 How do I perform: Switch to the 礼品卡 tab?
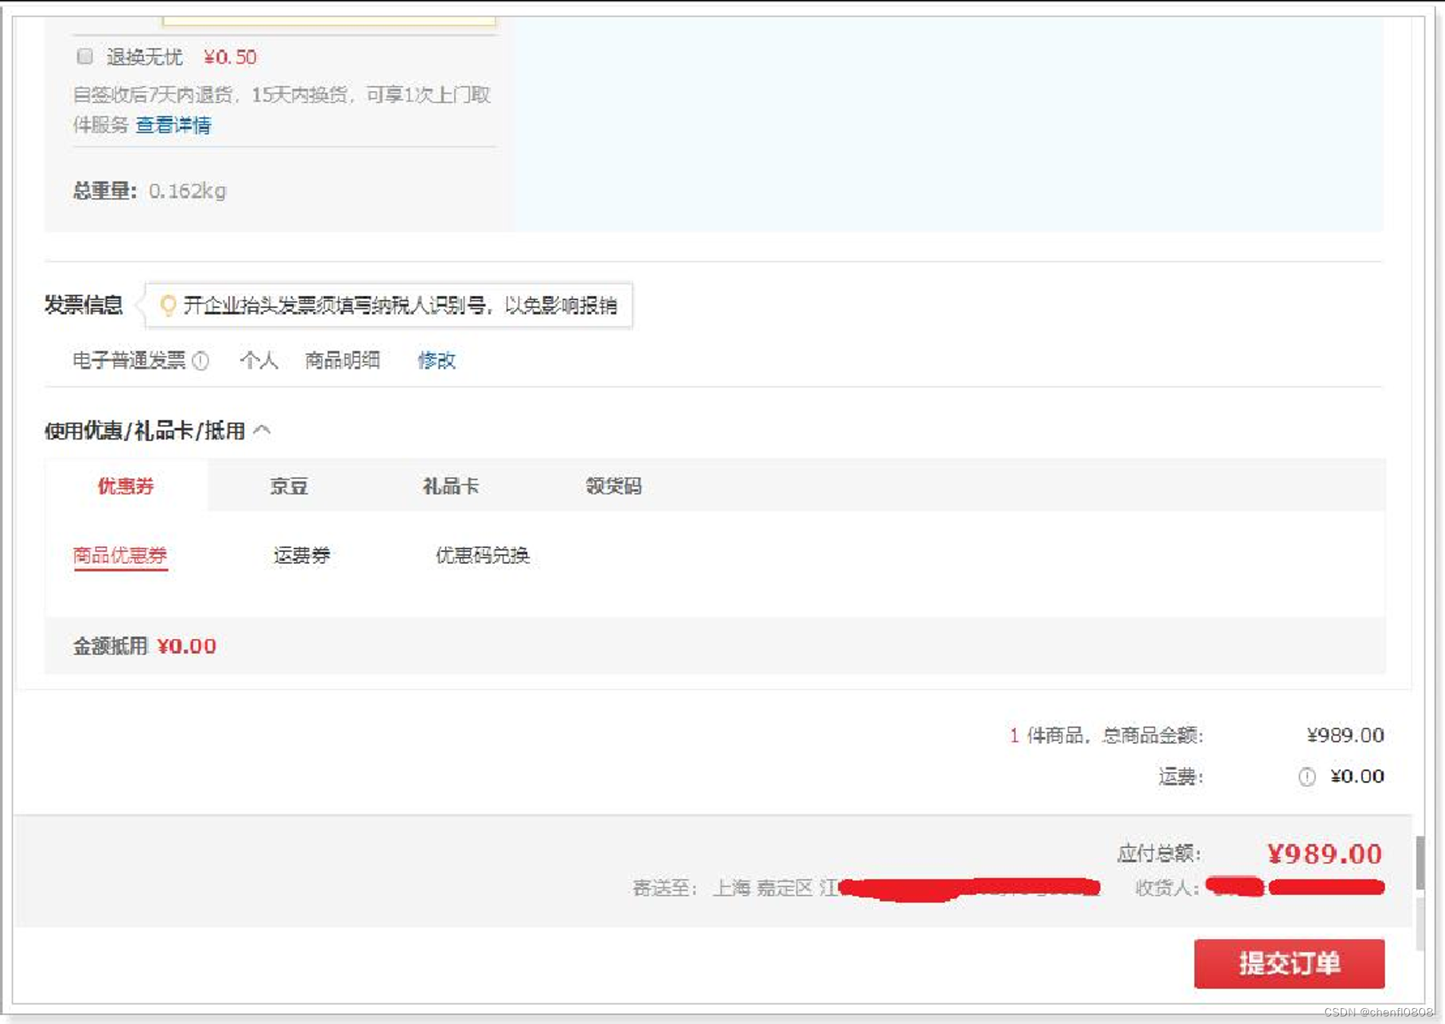(x=451, y=486)
